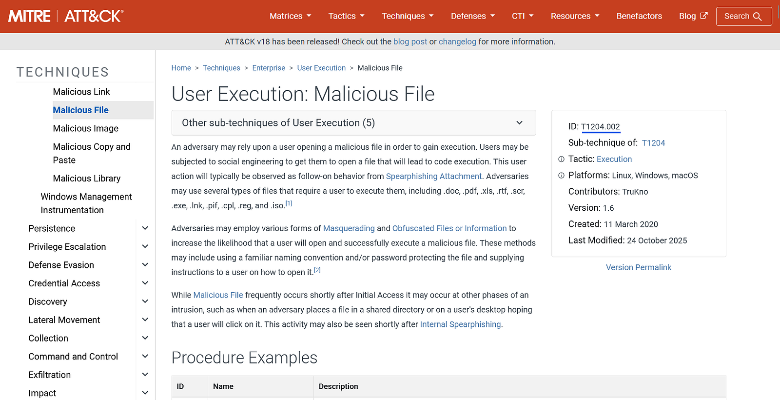Viewport: 780px width, 400px height.
Task: Open the Version Permalink link
Action: [639, 267]
